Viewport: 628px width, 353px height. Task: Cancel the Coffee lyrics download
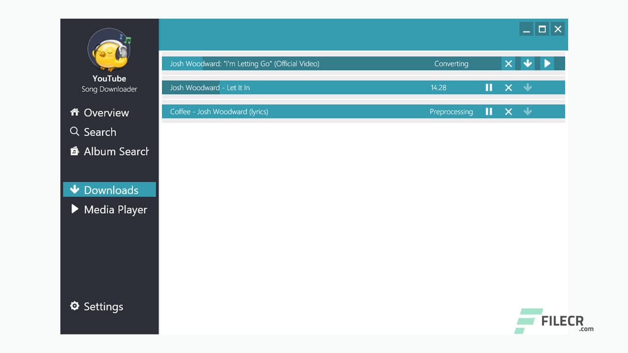(x=508, y=111)
